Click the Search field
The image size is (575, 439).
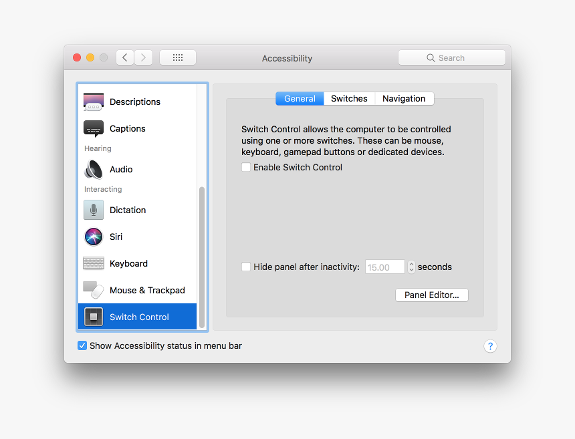(452, 58)
